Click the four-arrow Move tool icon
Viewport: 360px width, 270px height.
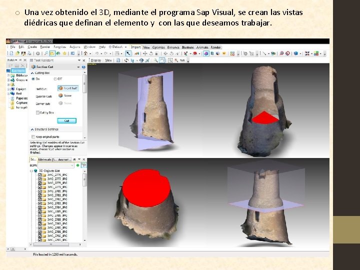tap(145, 53)
